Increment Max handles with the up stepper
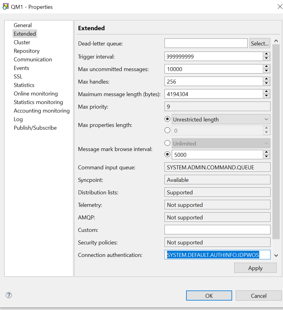Viewport: 283px width, 310px height. tap(267, 80)
